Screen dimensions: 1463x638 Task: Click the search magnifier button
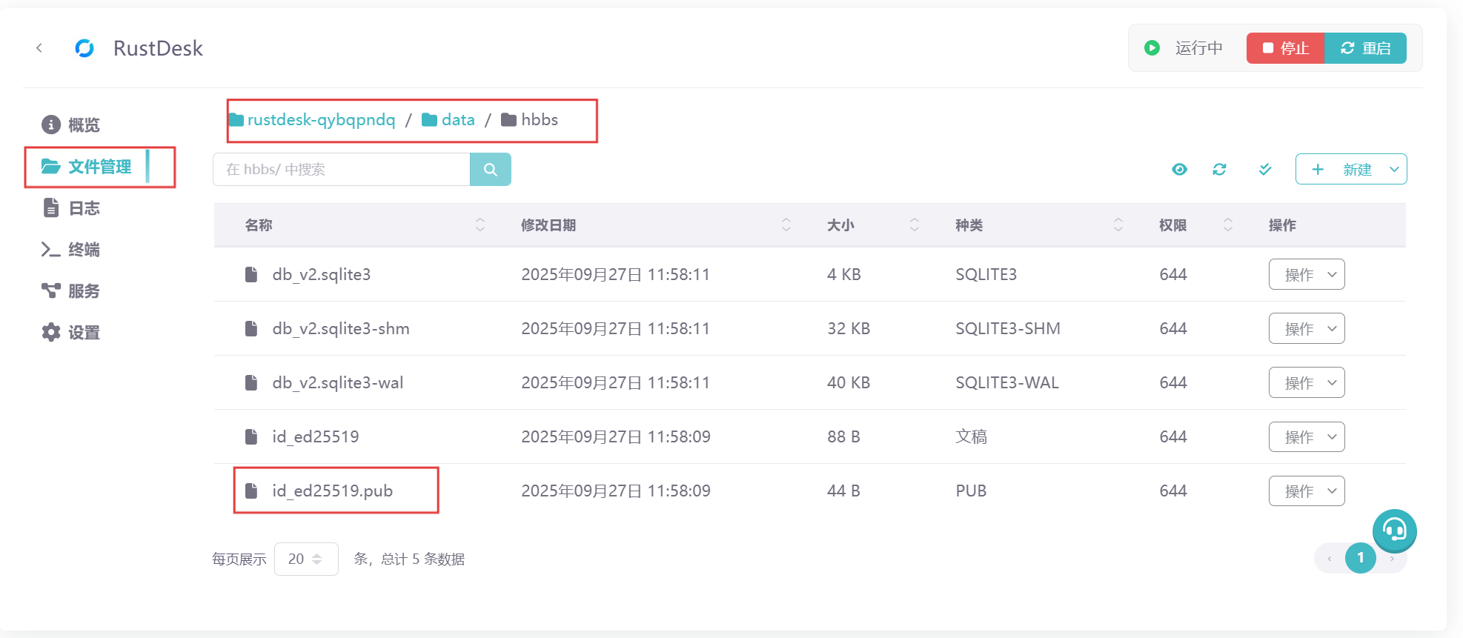click(490, 170)
